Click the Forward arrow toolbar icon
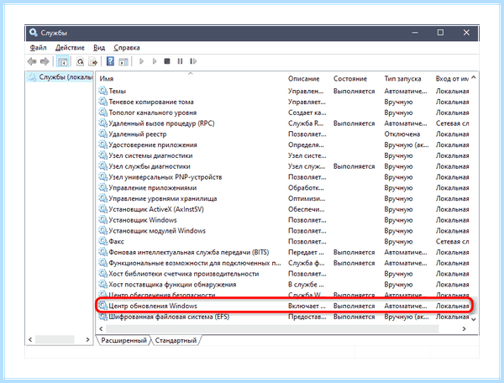Viewport: 504px width, 383px height. [x=45, y=61]
